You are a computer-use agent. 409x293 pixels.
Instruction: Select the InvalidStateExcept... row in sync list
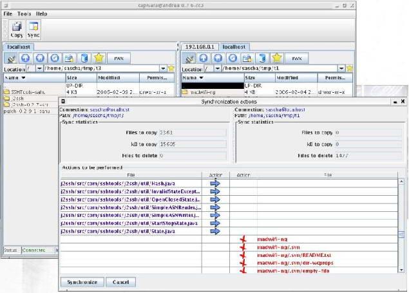(131, 192)
